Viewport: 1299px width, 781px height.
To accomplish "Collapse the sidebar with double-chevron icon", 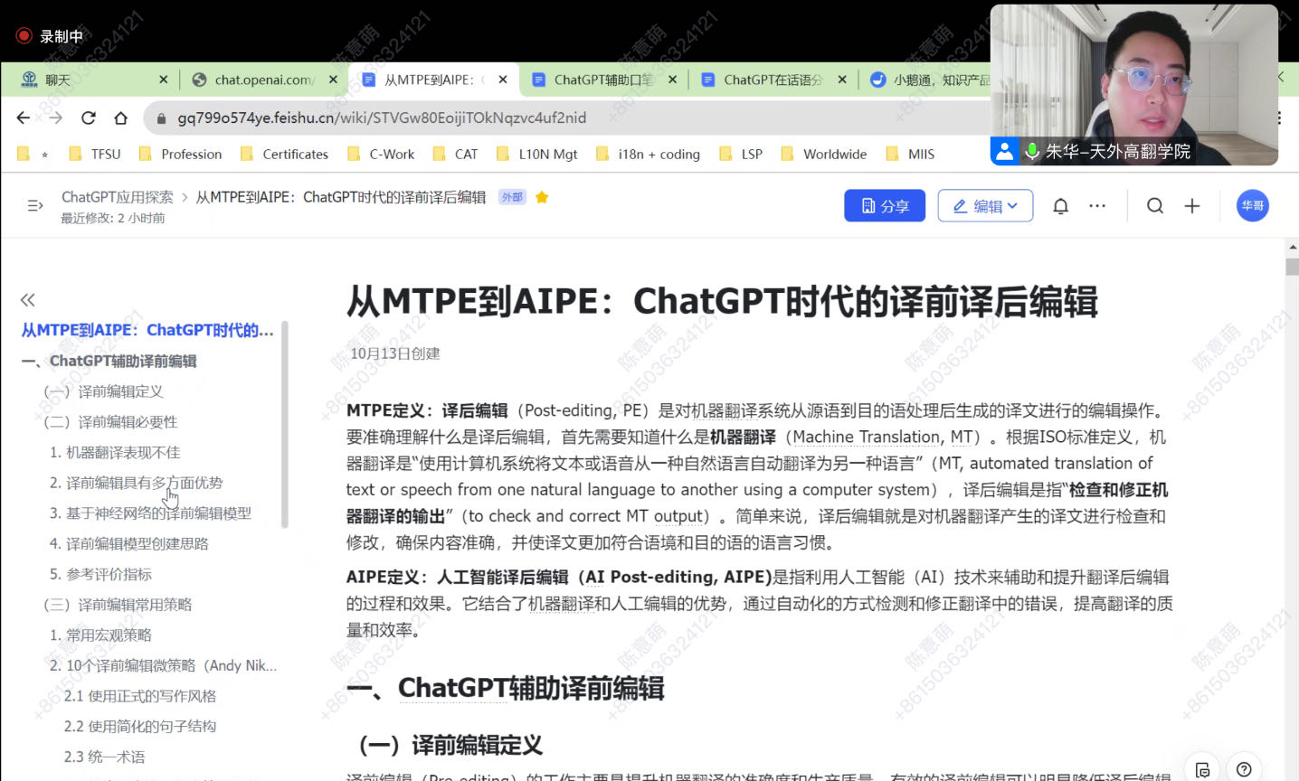I will (x=28, y=300).
